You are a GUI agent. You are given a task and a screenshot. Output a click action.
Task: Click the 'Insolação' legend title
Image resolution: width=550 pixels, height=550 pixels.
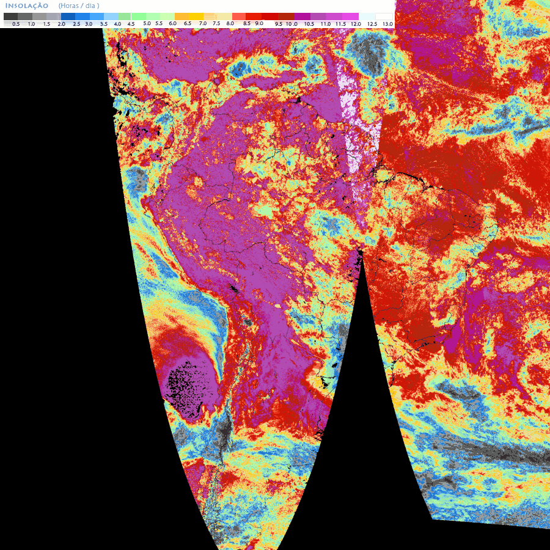27,6
